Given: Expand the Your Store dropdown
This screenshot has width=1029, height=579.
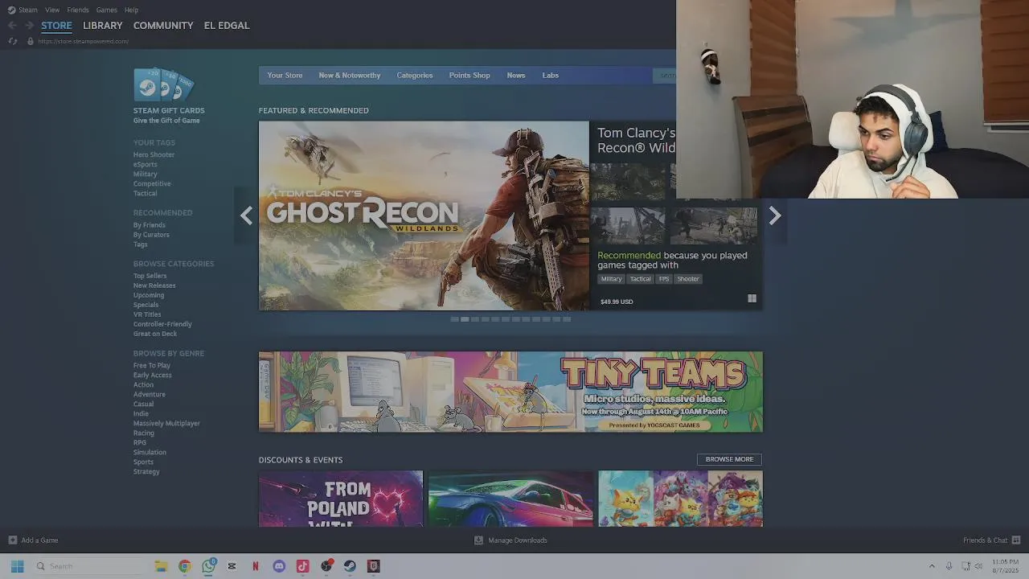Looking at the screenshot, I should 285,76.
